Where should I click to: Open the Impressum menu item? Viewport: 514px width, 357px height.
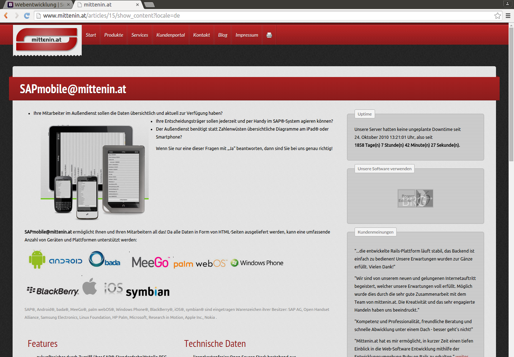click(x=247, y=35)
